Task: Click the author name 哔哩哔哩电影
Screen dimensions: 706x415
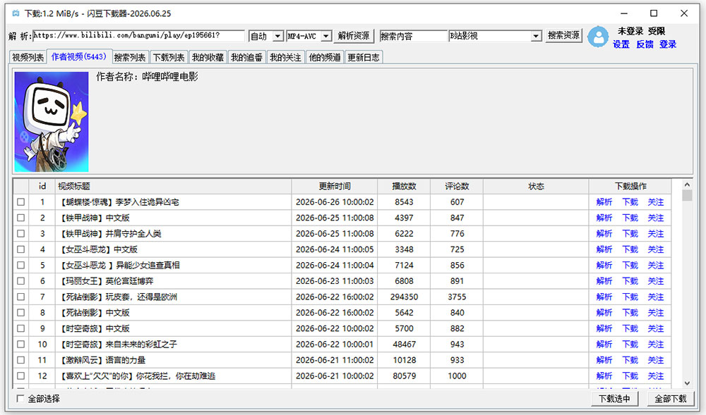Action: (170, 77)
